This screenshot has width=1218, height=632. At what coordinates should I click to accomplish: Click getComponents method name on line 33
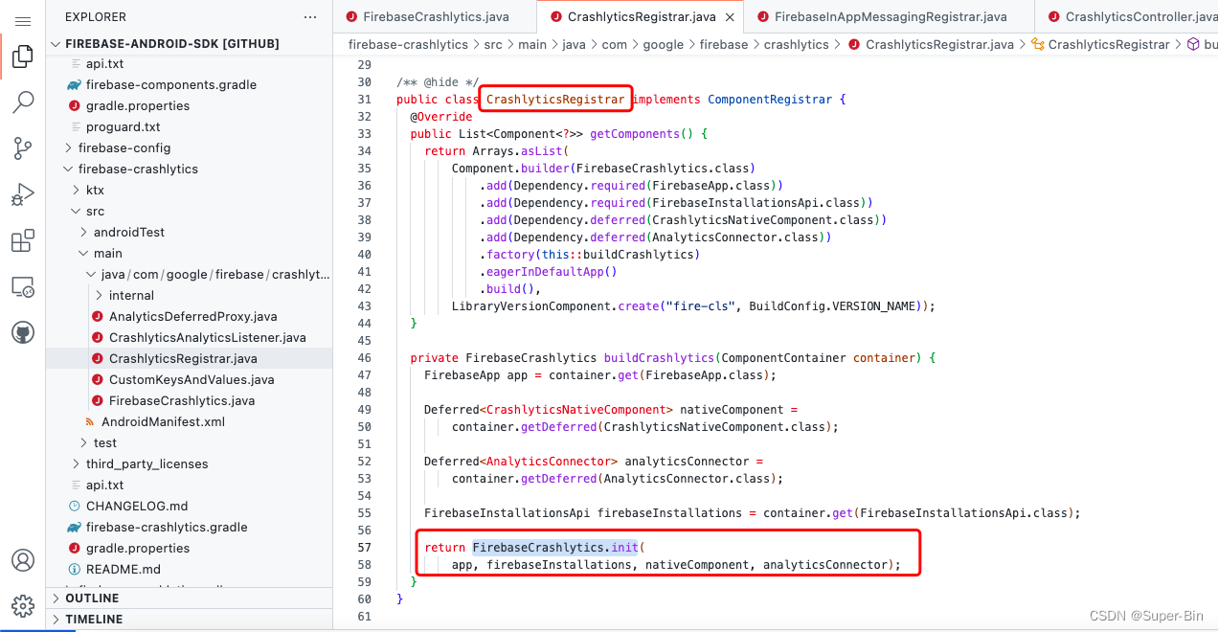(x=634, y=134)
